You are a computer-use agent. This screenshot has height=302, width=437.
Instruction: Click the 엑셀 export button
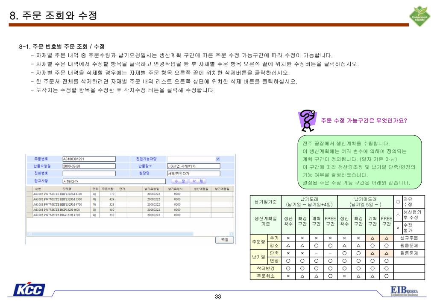point(224,240)
